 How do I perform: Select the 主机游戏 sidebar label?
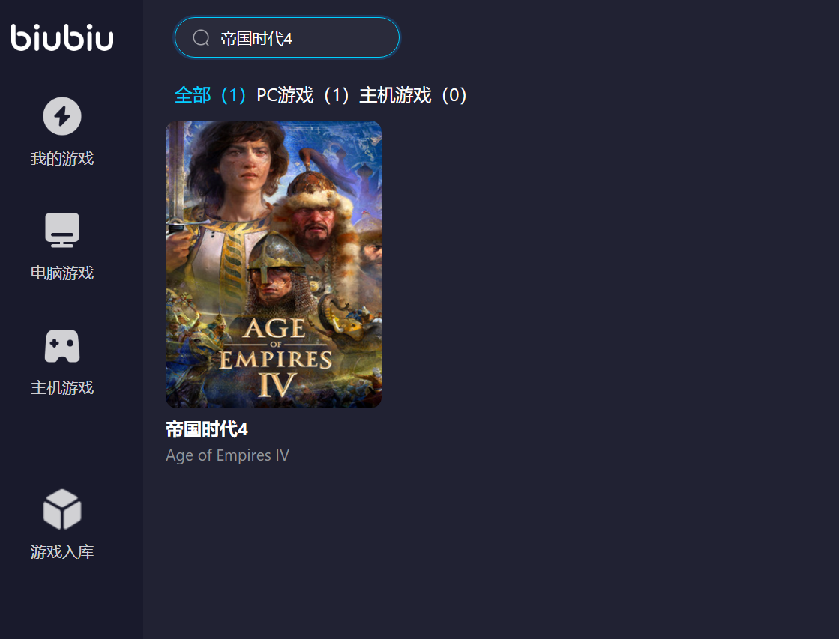coord(62,387)
